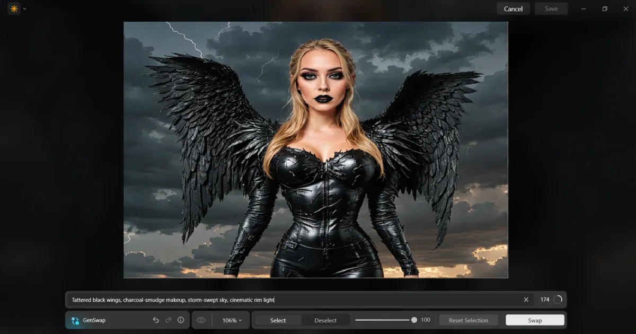Click Reset Selection

pyautogui.click(x=469, y=320)
